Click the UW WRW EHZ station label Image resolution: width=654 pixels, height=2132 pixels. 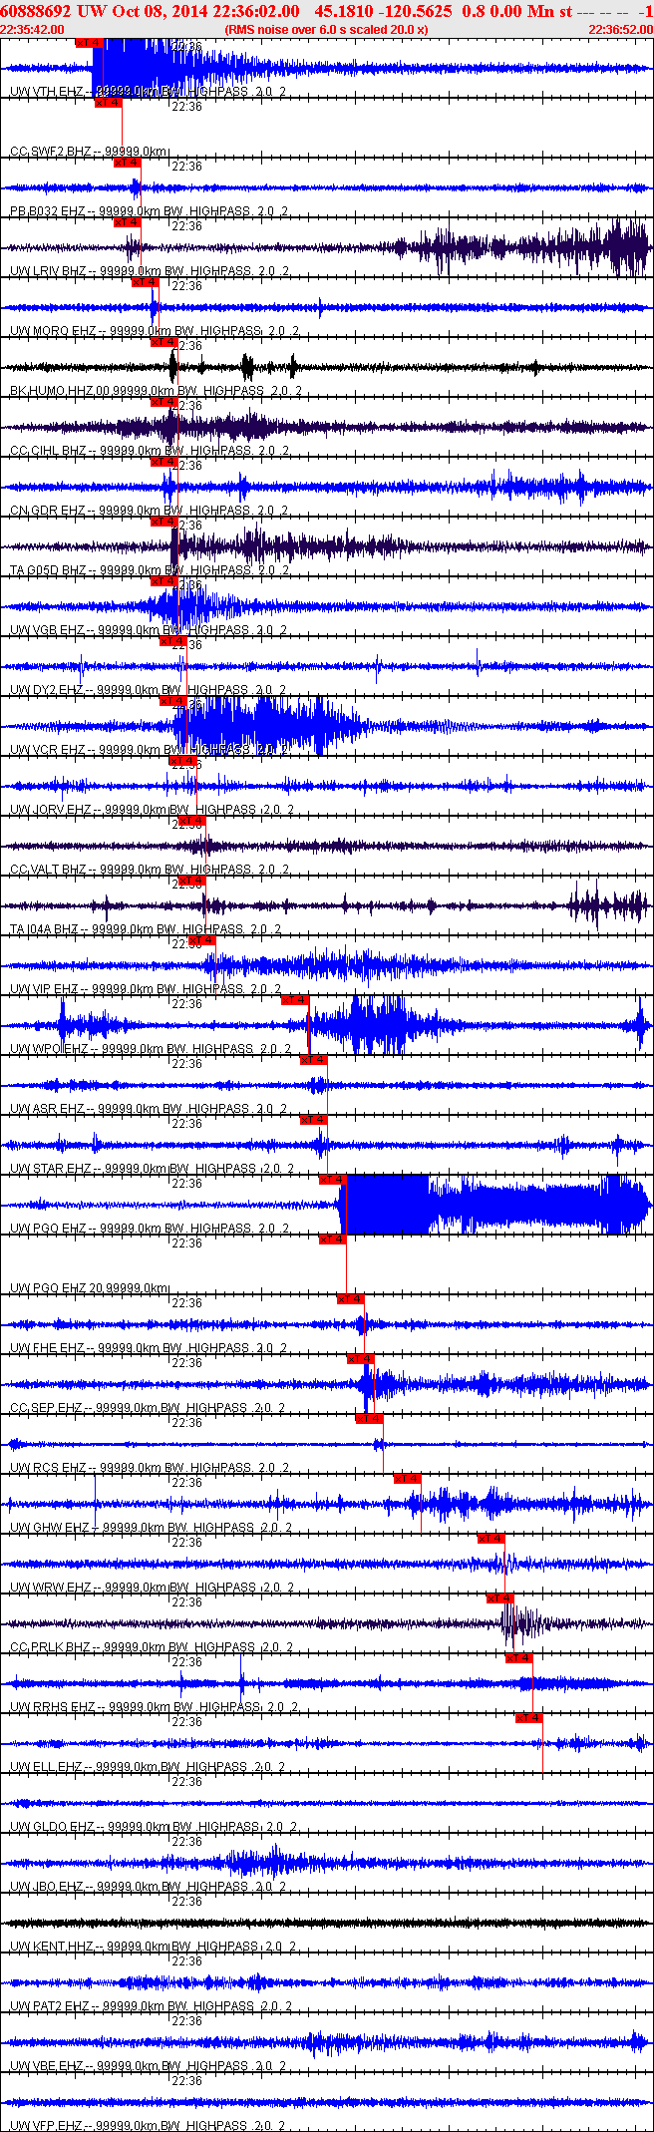[153, 1588]
